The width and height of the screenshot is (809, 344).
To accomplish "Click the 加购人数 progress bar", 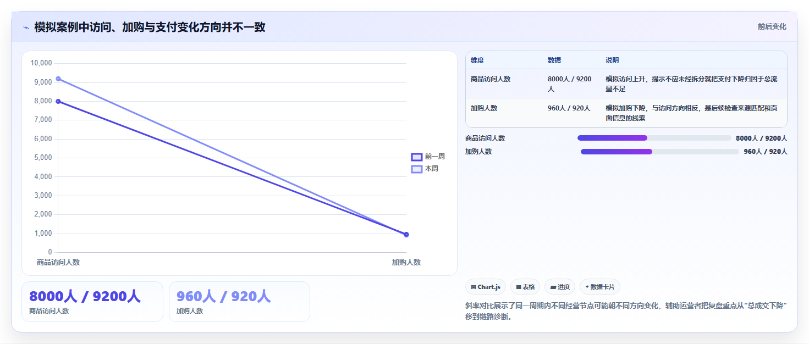I will (659, 152).
